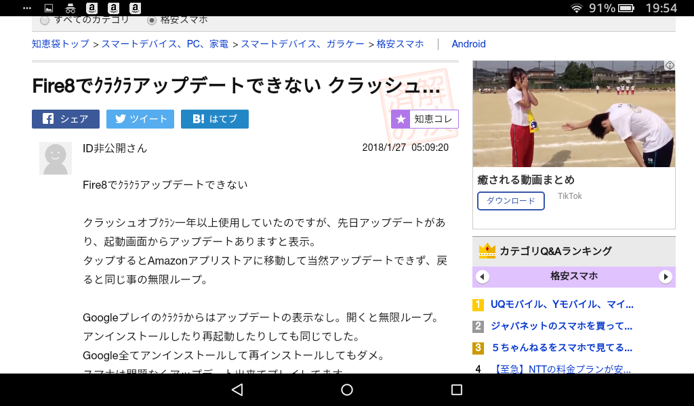The width and height of the screenshot is (694, 406).
Task: Open the 格安スマホ breadcrumb link
Action: (x=400, y=44)
